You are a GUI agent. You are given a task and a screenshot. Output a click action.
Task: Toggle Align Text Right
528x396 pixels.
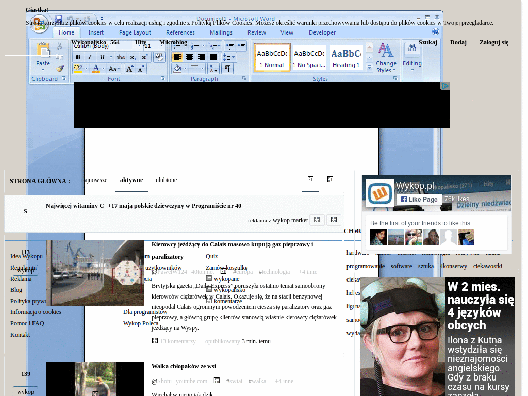(x=202, y=57)
